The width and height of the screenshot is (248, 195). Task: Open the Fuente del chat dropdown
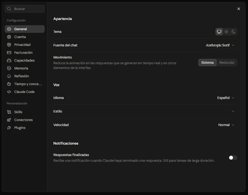tap(220, 45)
